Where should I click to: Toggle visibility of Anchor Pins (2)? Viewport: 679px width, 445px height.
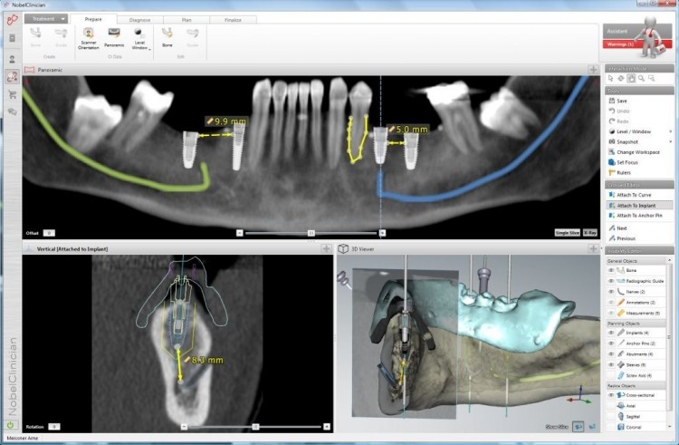click(x=611, y=343)
